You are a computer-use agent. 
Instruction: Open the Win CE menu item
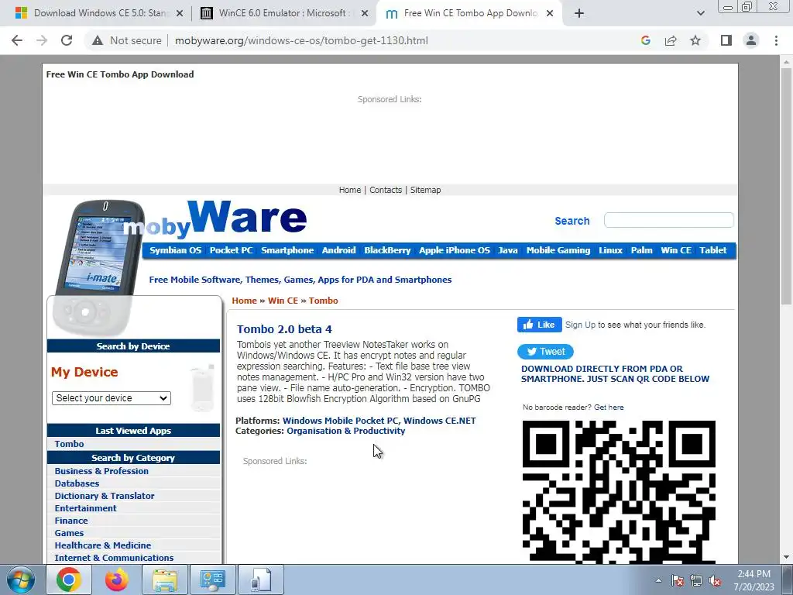[675, 250]
